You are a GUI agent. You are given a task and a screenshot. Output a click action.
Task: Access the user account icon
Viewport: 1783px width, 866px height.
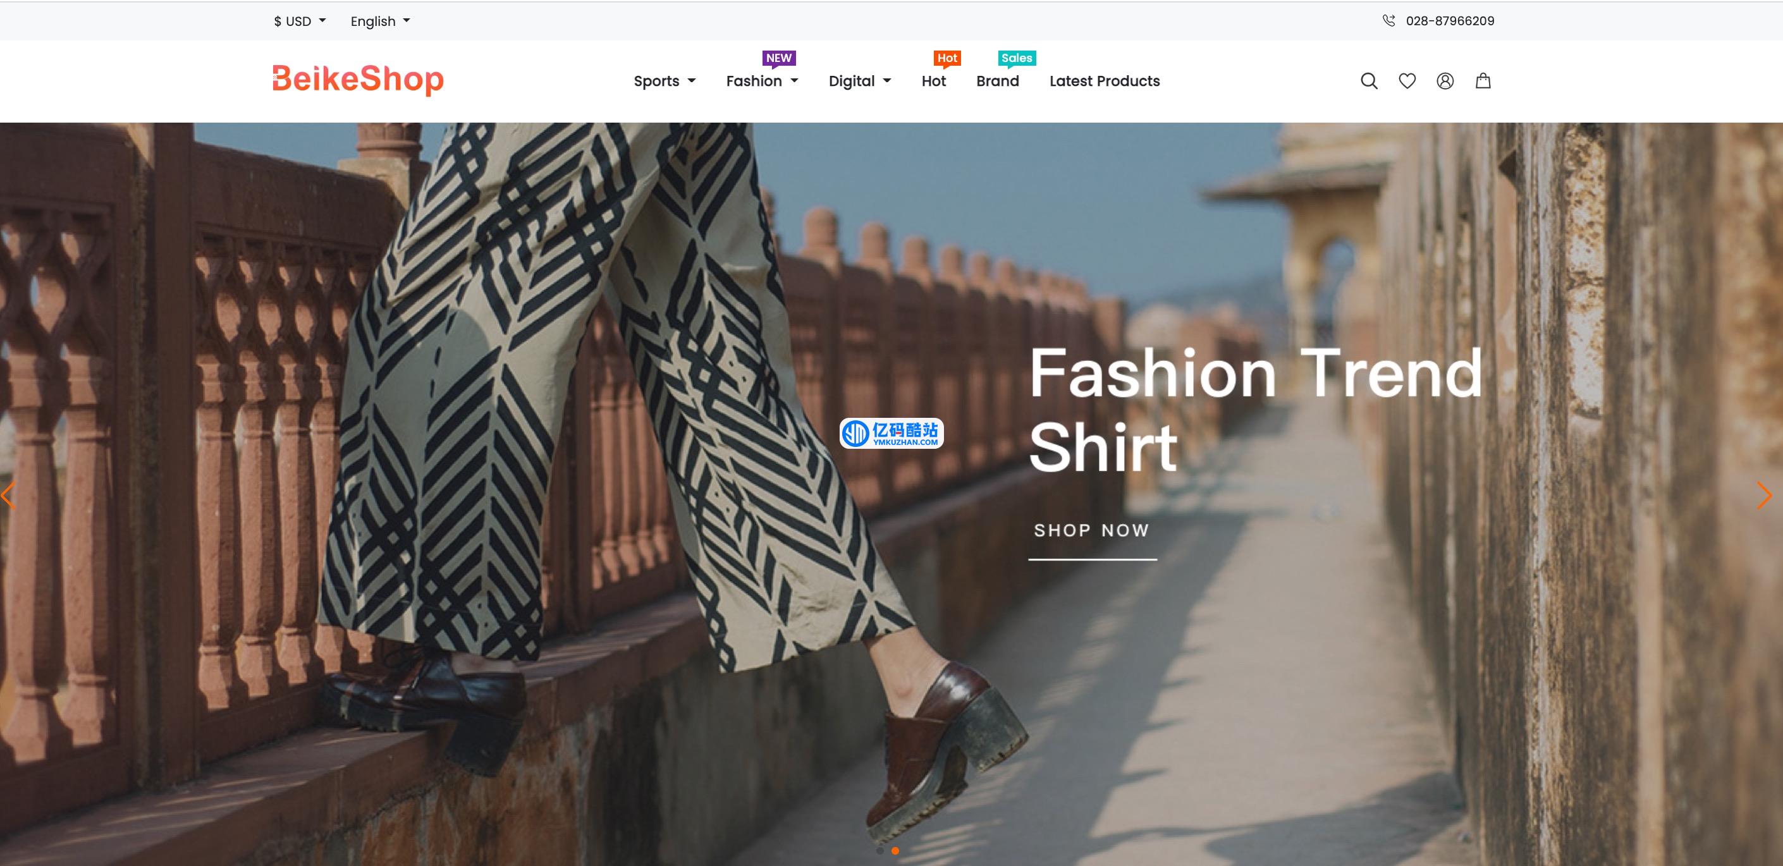(1445, 82)
